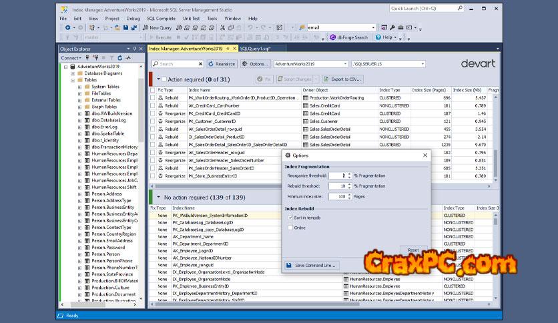Increase the Rebuild threshold using up arrow
The image size is (558, 323).
(349, 184)
